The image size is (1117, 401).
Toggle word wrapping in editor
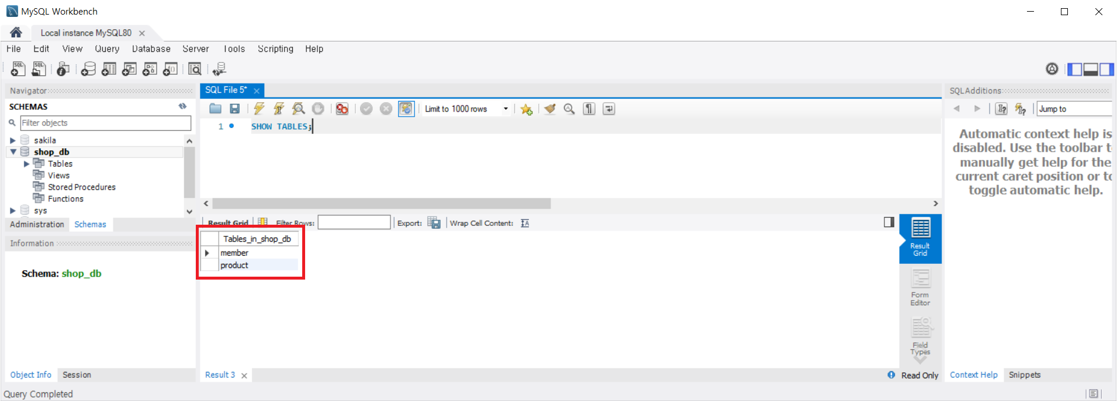608,109
